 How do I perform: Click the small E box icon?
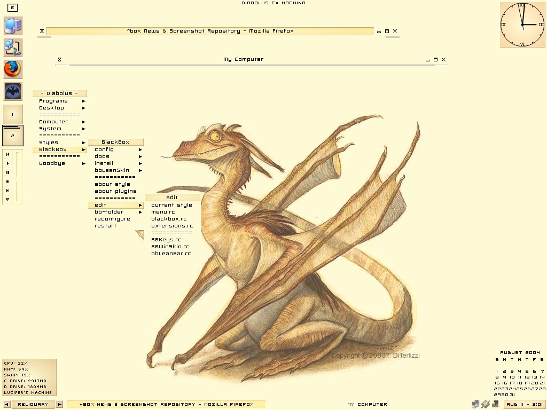coord(12,7)
